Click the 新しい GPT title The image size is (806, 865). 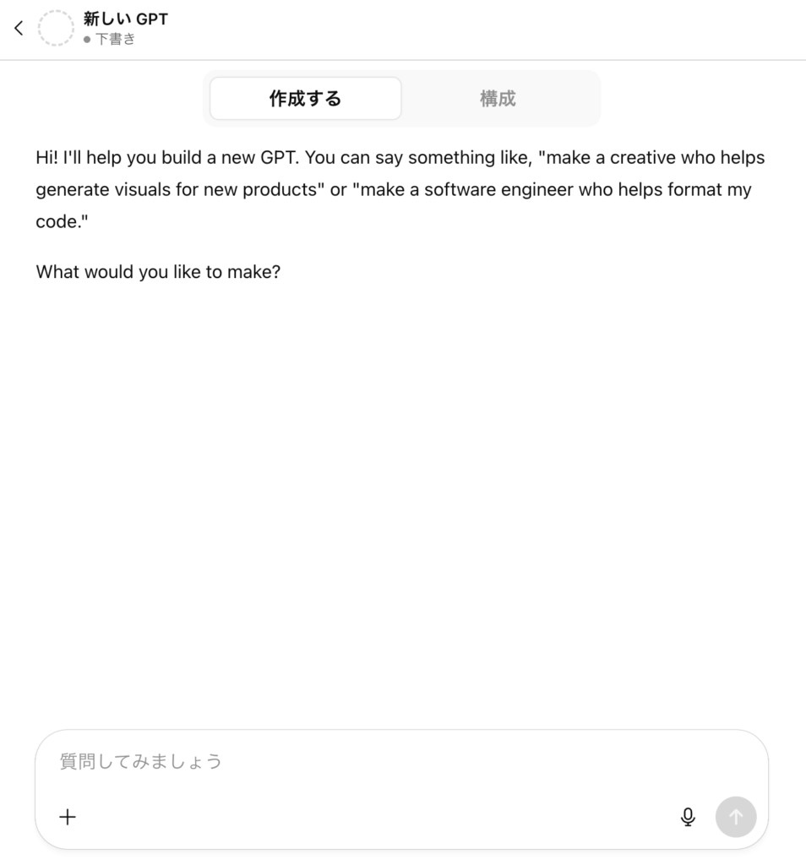coord(126,19)
